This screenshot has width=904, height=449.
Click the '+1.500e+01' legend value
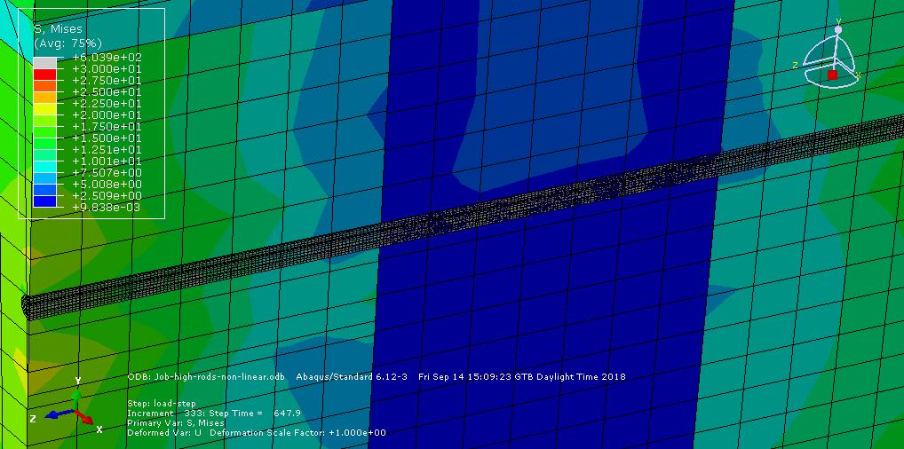coord(107,138)
